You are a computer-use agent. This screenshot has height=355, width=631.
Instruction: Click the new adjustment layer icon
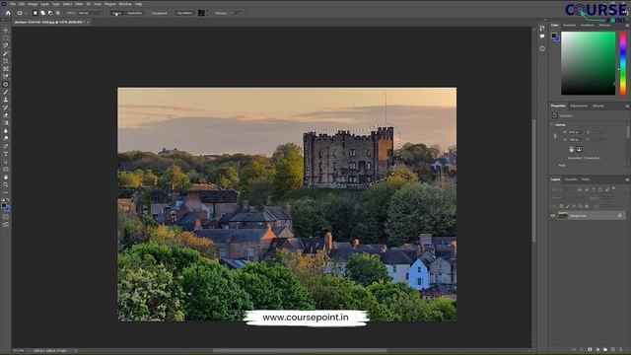click(597, 349)
